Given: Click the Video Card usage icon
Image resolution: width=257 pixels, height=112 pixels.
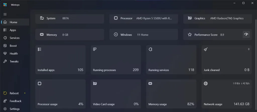Looking at the screenshot, I should click(95, 84).
